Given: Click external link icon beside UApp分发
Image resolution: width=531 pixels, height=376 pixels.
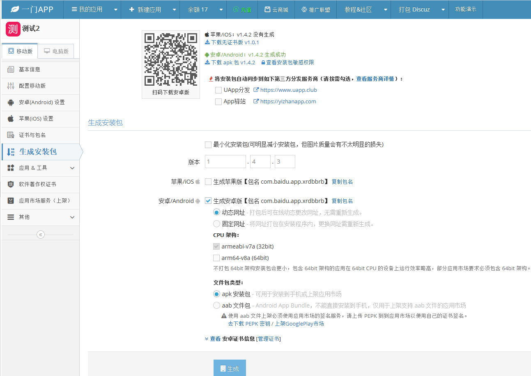Looking at the screenshot, I should pyautogui.click(x=256, y=90).
